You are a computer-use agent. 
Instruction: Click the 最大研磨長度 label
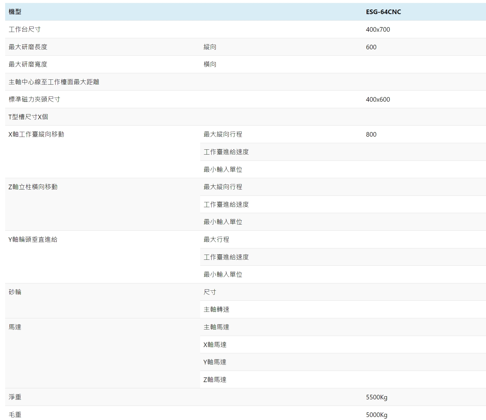coord(28,47)
